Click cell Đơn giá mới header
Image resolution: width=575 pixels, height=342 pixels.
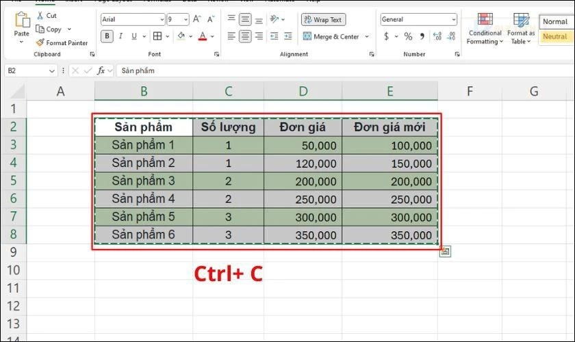(389, 127)
